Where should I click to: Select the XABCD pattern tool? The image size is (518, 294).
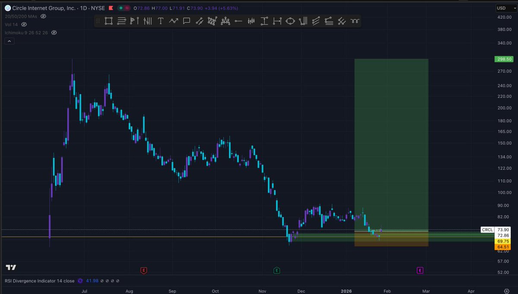click(x=212, y=21)
